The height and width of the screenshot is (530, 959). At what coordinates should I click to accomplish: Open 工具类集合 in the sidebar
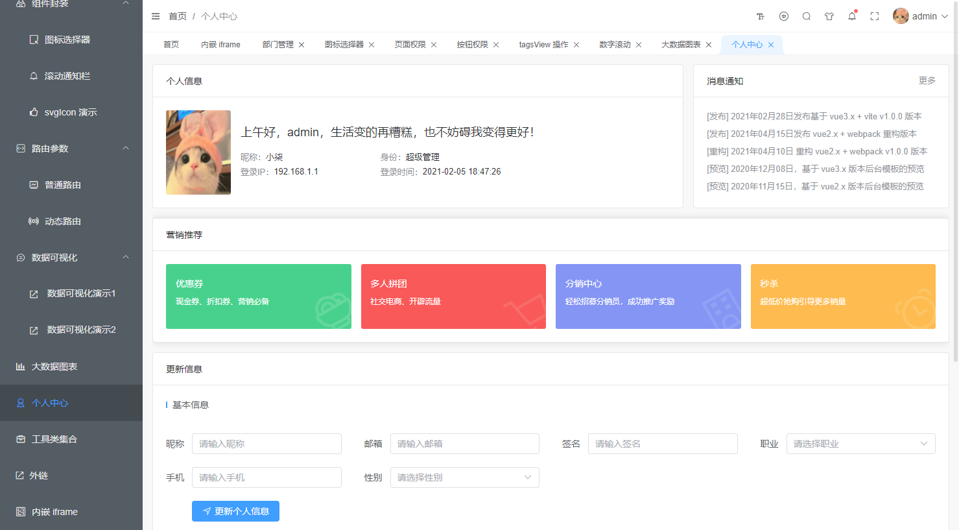pos(71,439)
